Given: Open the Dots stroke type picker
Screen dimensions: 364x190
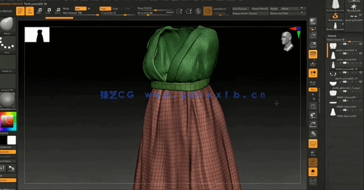Looking at the screenshot, I should pyautogui.click(x=7, y=45).
